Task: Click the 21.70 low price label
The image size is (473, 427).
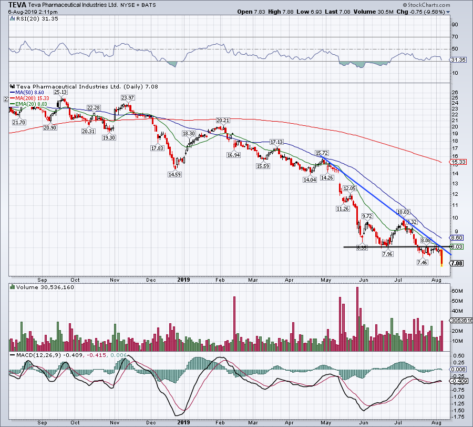Action: tap(19, 122)
